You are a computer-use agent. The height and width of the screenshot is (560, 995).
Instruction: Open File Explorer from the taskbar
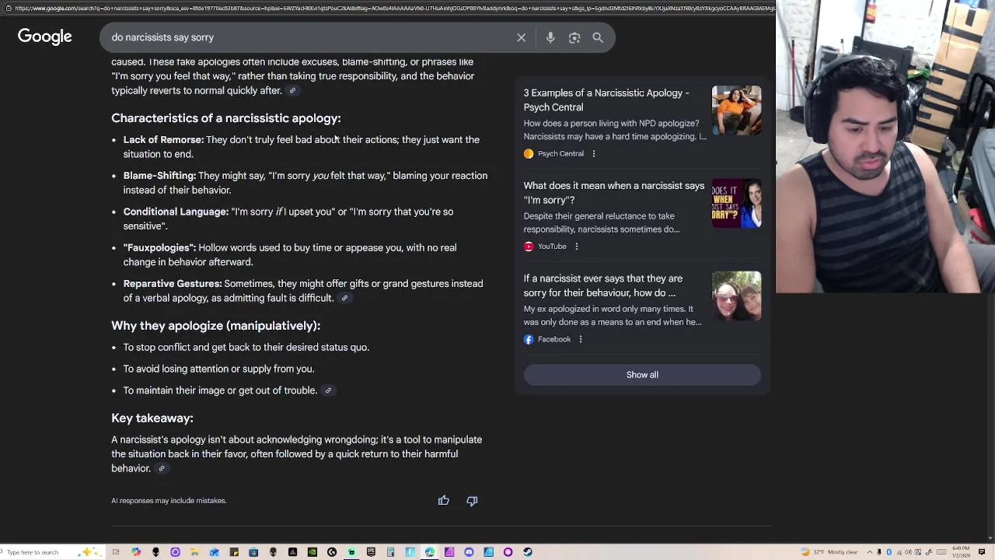pyautogui.click(x=194, y=552)
